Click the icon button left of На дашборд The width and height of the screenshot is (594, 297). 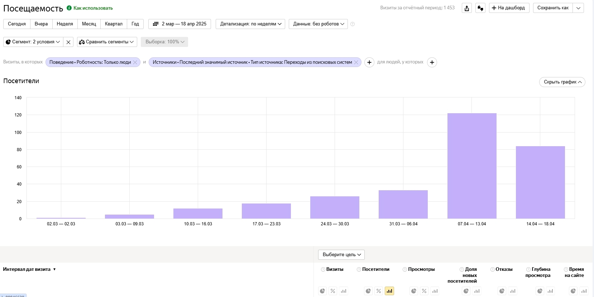480,8
